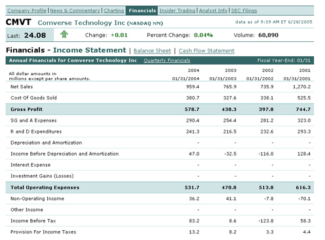Click R and D value 293.3
The image size is (325, 240).
pos(304,131)
